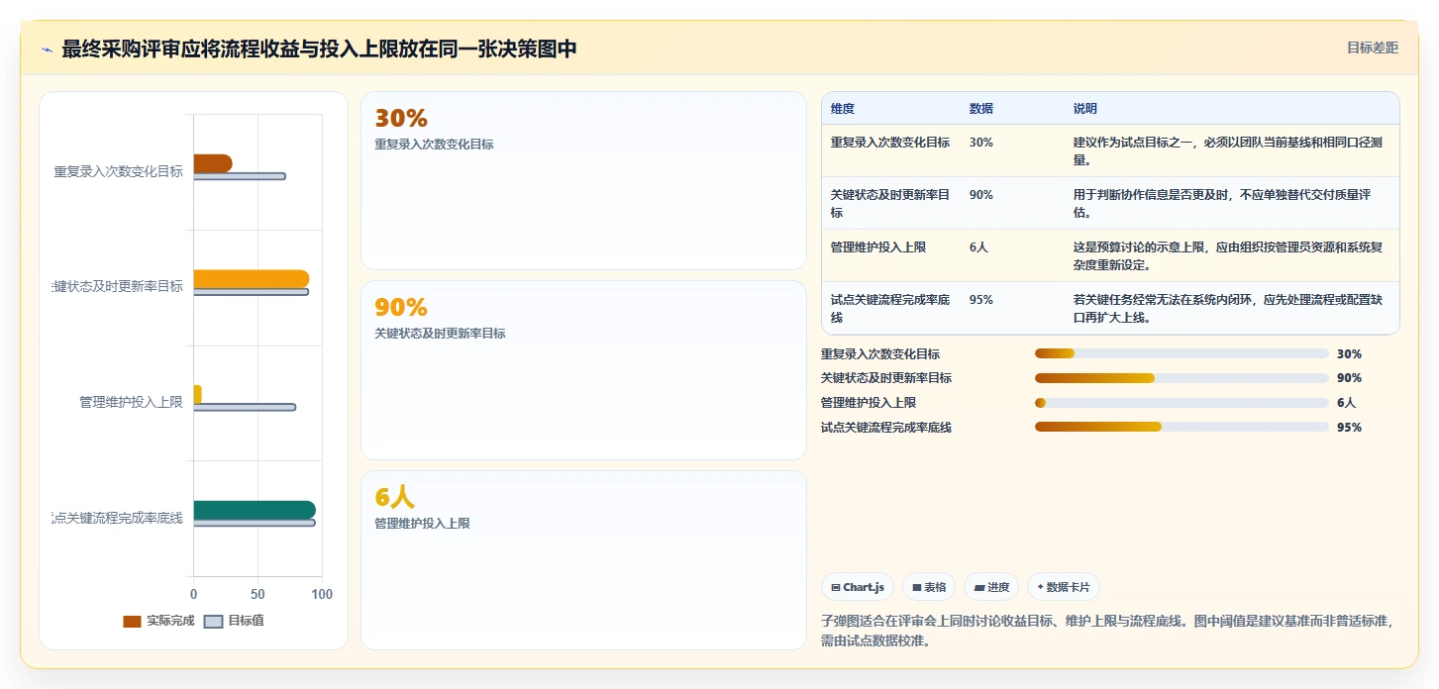The height and width of the screenshot is (689, 1439).
Task: Select the 表格 tag
Action: pos(929,587)
